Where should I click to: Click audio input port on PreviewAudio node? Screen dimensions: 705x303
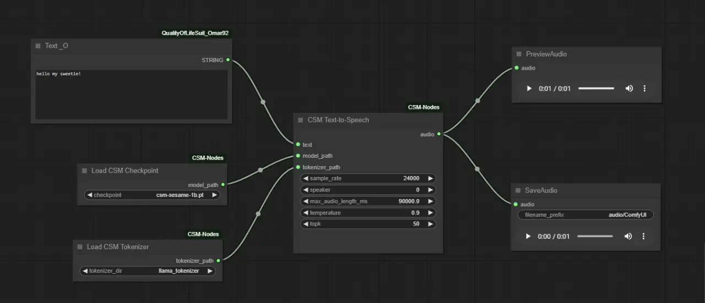click(x=517, y=68)
